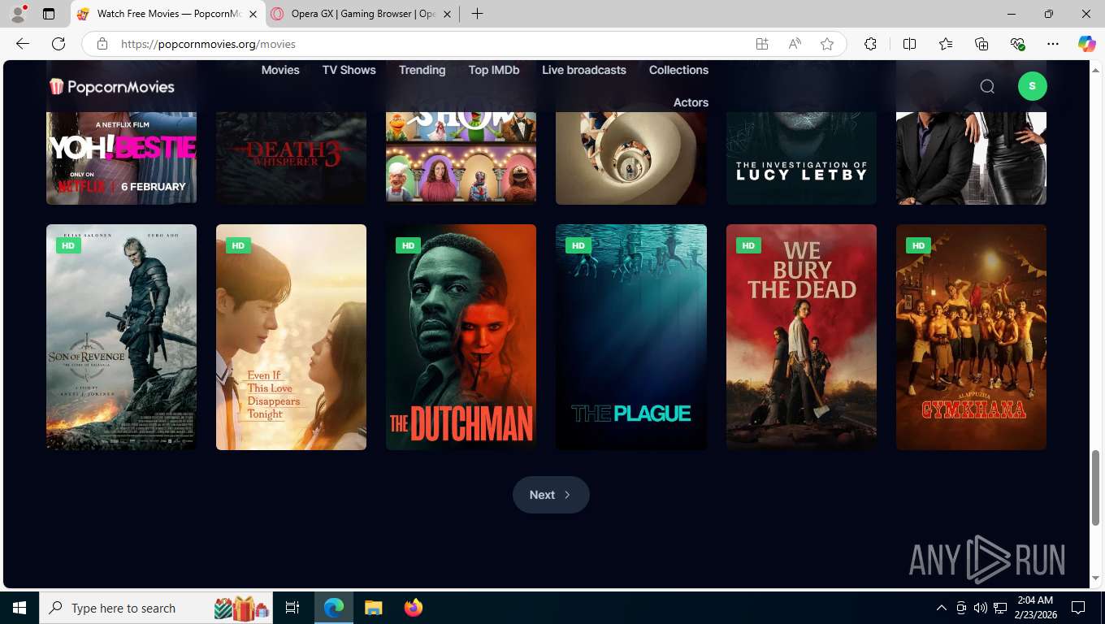The width and height of the screenshot is (1105, 624).
Task: Click the taskbar search box
Action: pos(157,608)
